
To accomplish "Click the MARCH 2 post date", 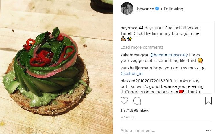I will click(127, 117).
